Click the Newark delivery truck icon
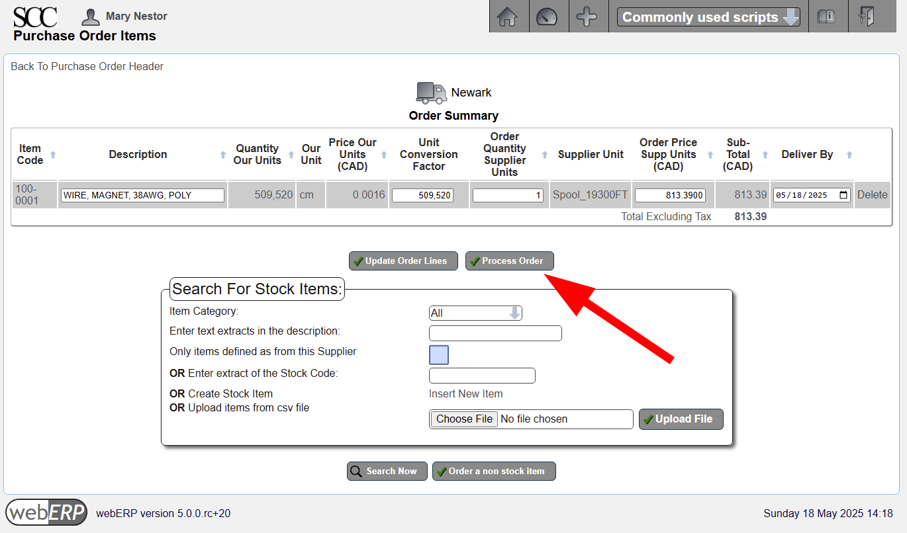This screenshot has height=533, width=907. coord(432,93)
